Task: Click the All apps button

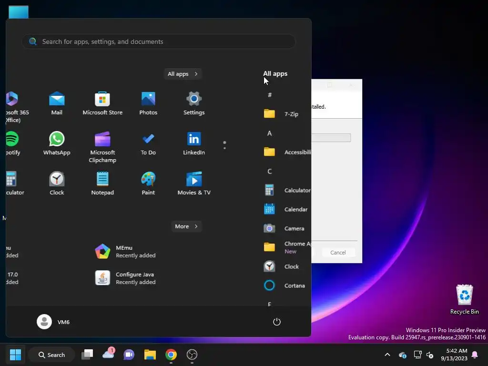Action: point(183,74)
